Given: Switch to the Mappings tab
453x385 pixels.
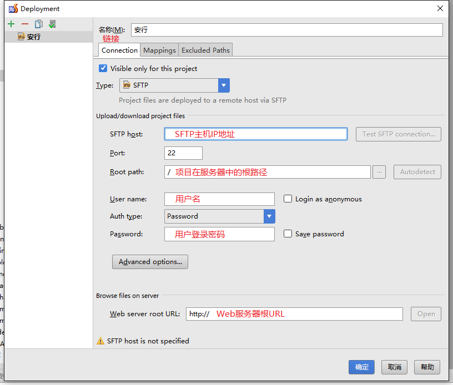Looking at the screenshot, I should (159, 50).
